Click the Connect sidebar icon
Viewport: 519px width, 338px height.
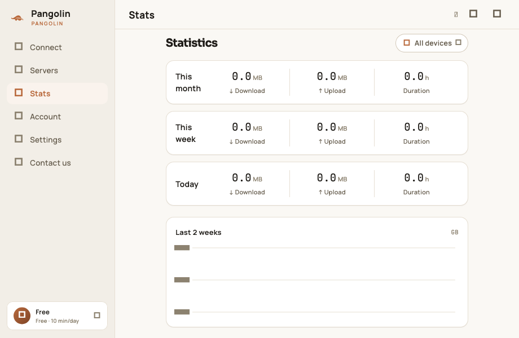pos(19,46)
